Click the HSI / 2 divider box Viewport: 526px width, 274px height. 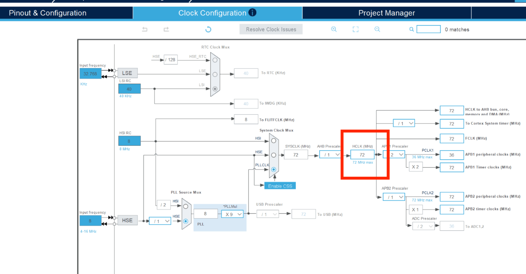[x=163, y=205]
